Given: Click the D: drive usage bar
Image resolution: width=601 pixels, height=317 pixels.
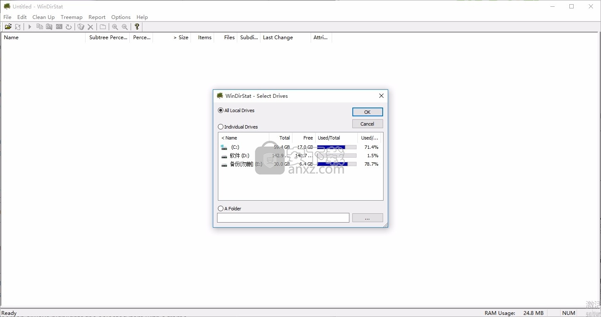Looking at the screenshot, I should point(337,156).
